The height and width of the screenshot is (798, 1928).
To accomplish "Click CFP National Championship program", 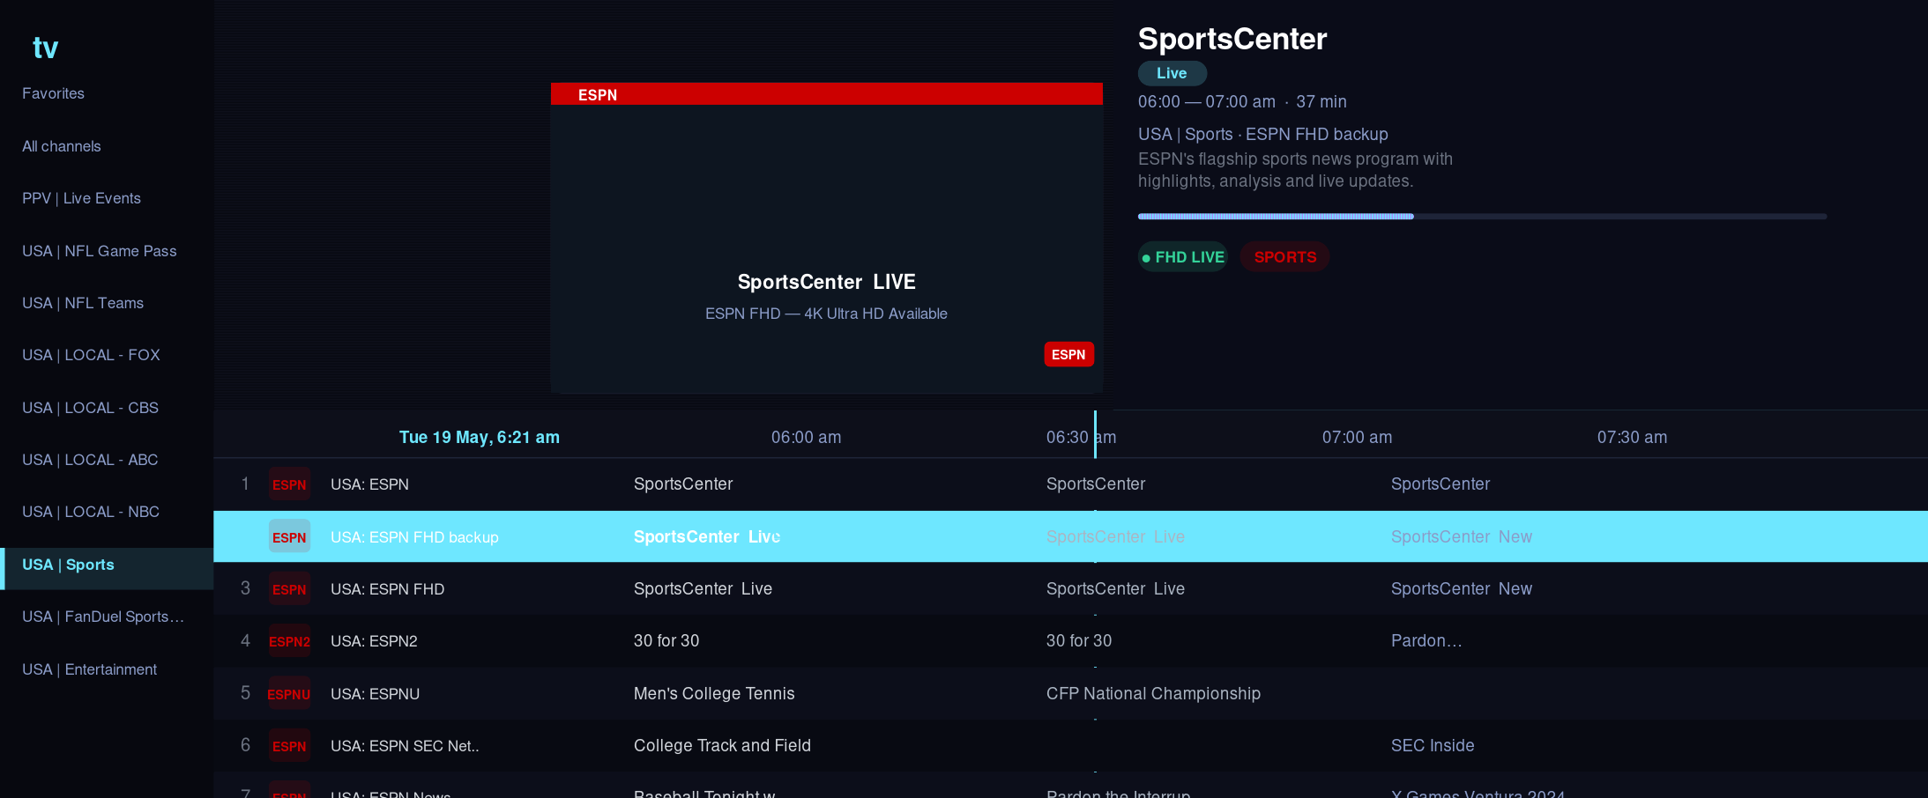I will tap(1153, 693).
